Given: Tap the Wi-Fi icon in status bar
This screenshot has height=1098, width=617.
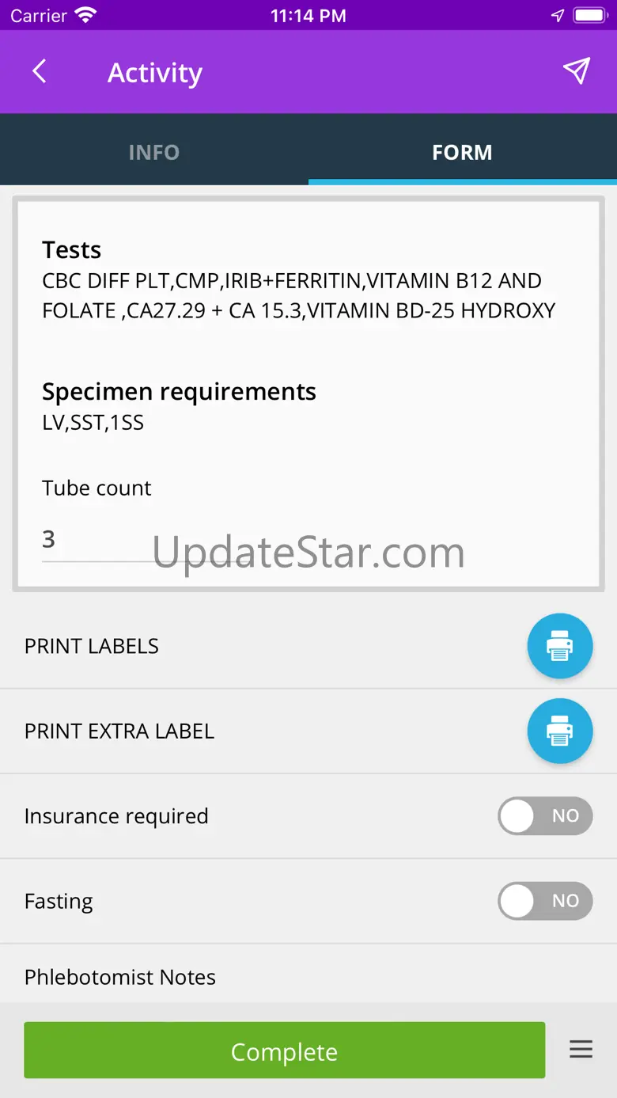Looking at the screenshot, I should coord(85,15).
